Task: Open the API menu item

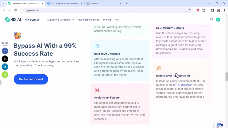Action: 117,20
